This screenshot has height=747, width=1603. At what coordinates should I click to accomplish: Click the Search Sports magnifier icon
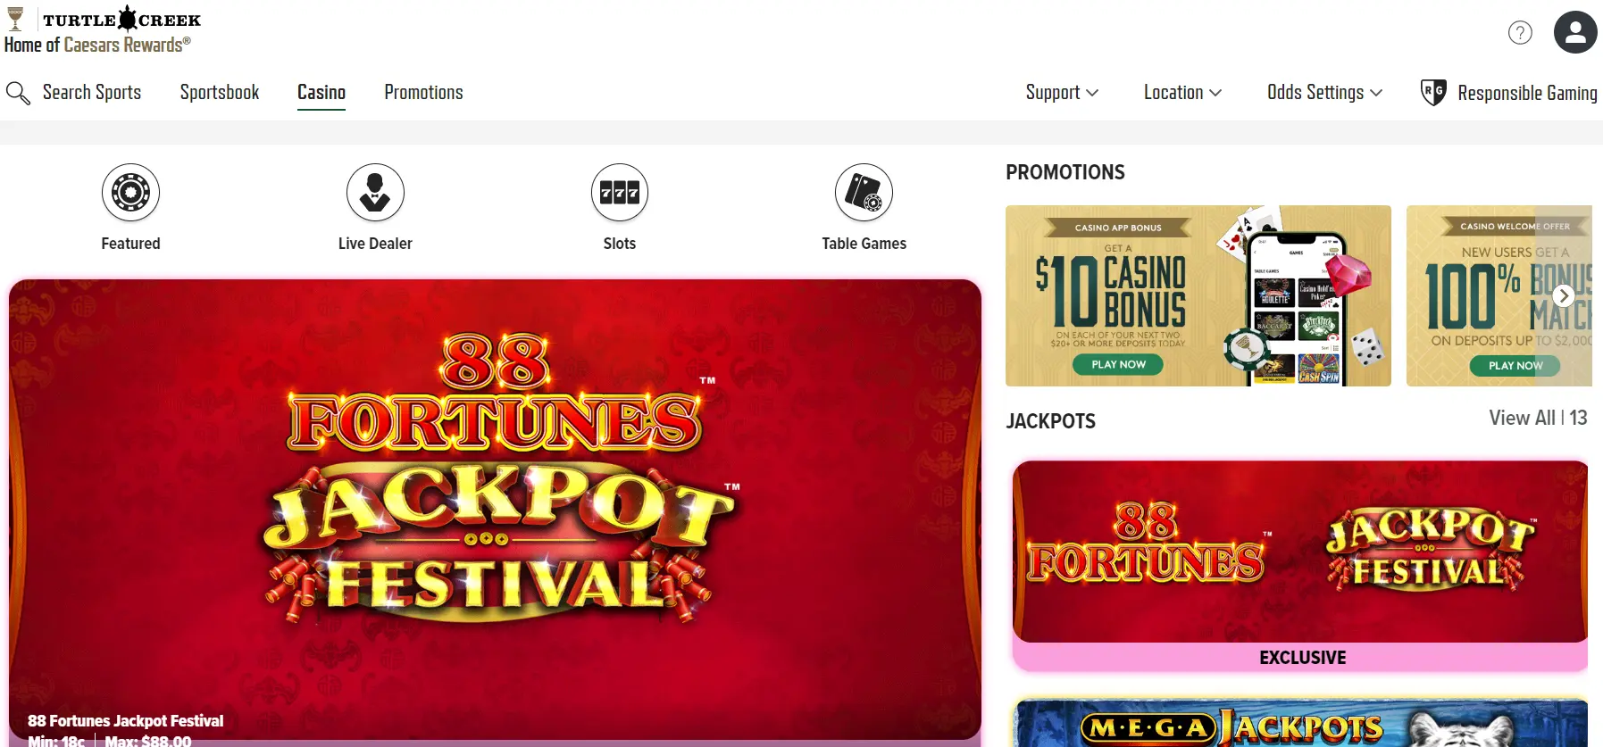pyautogui.click(x=18, y=93)
